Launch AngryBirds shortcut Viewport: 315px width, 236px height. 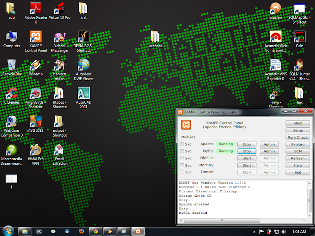(36, 98)
